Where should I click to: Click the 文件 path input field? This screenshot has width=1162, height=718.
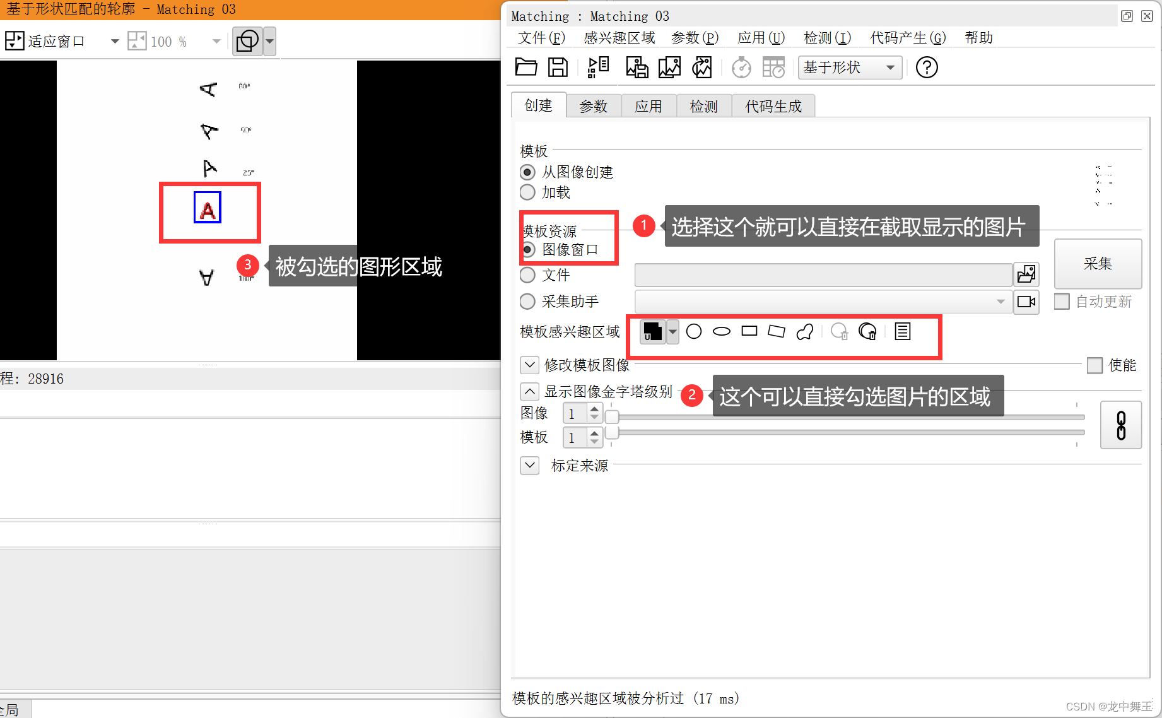click(823, 275)
